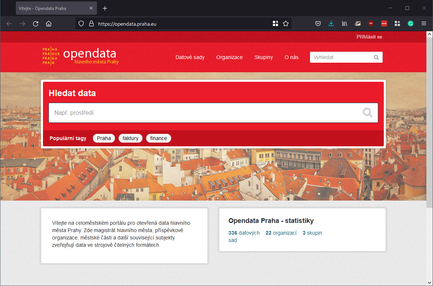Click inside the Např. prostředí search field
Viewport: 433px width, 286px height.
tap(184, 113)
